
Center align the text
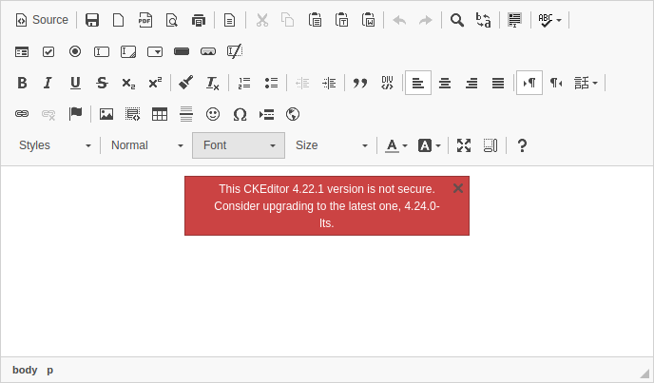(x=445, y=83)
